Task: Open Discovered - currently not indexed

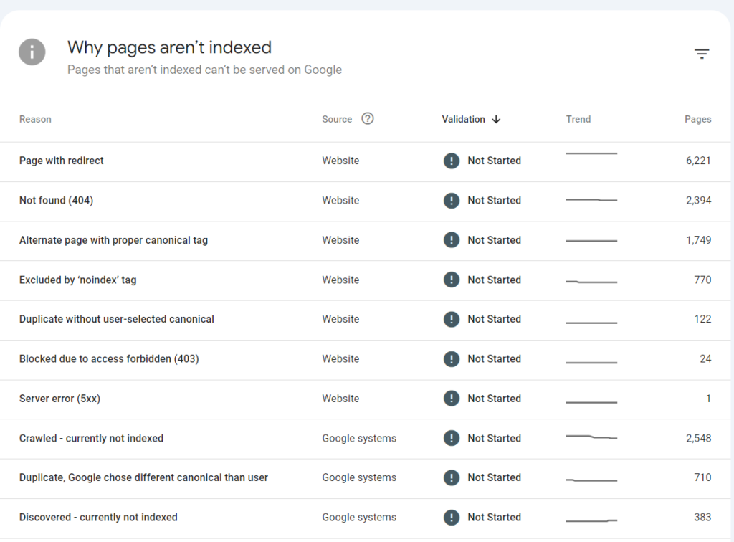Action: (98, 518)
